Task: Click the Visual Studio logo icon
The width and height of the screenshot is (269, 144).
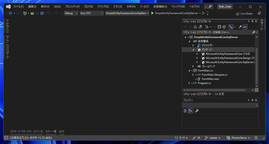Action: (8, 7)
